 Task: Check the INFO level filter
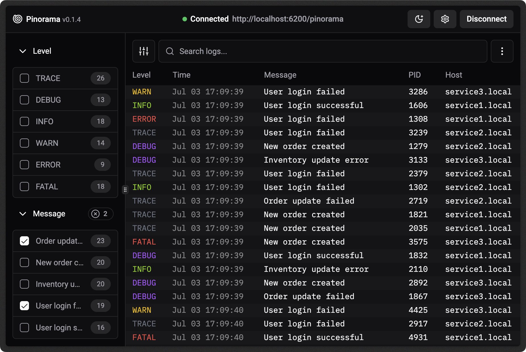[x=24, y=121]
